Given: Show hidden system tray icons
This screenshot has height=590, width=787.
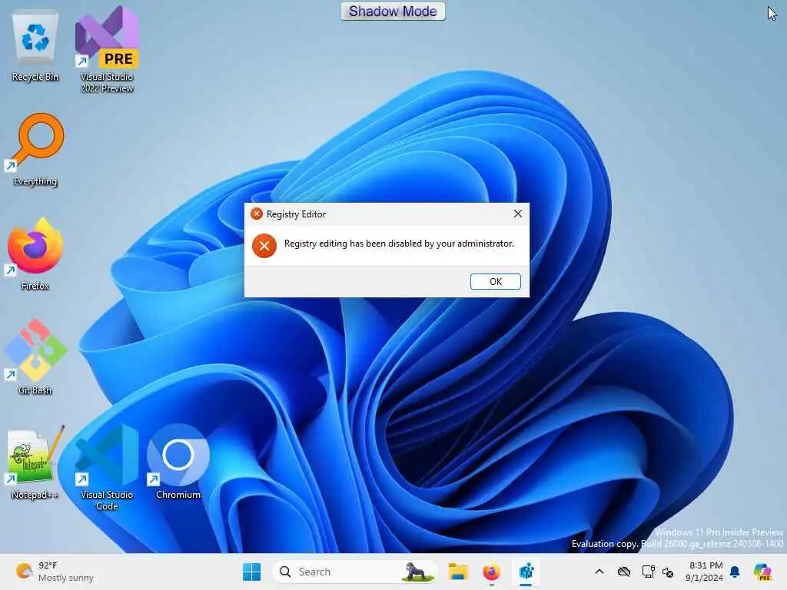Looking at the screenshot, I should pos(599,572).
